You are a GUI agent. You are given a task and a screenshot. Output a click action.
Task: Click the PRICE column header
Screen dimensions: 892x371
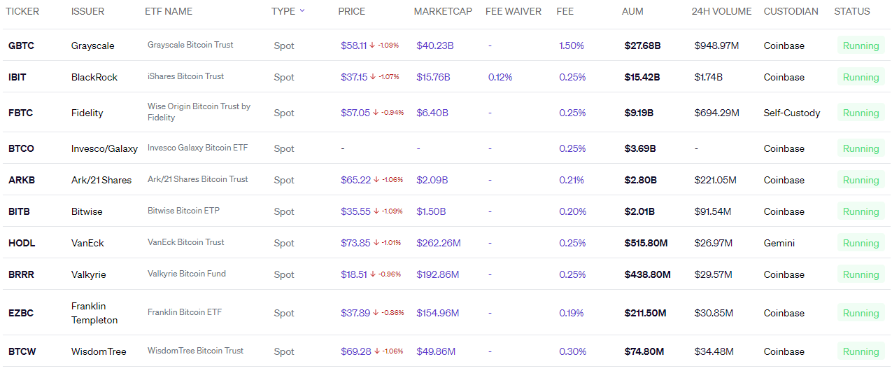[x=352, y=11]
